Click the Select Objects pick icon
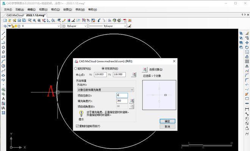The image size is (250, 151). 145,69
